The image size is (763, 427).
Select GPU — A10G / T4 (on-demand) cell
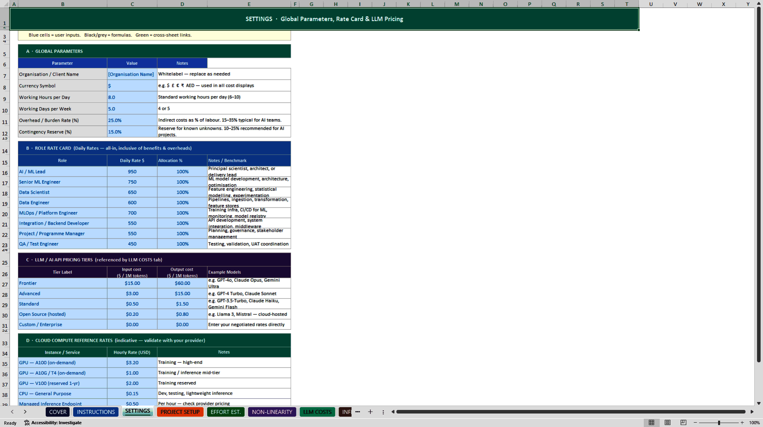point(62,373)
